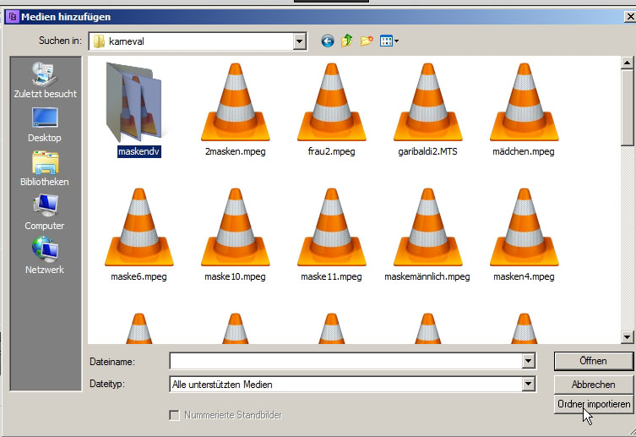Select the 2masken.mpeg cone icon

pyautogui.click(x=236, y=101)
